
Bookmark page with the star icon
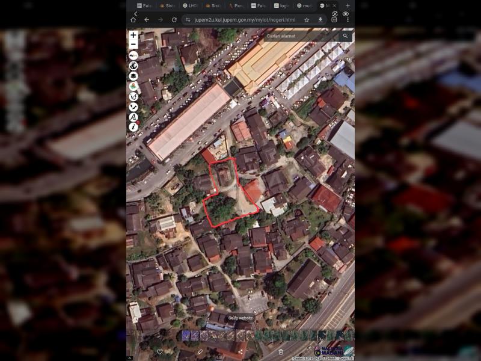(x=307, y=20)
